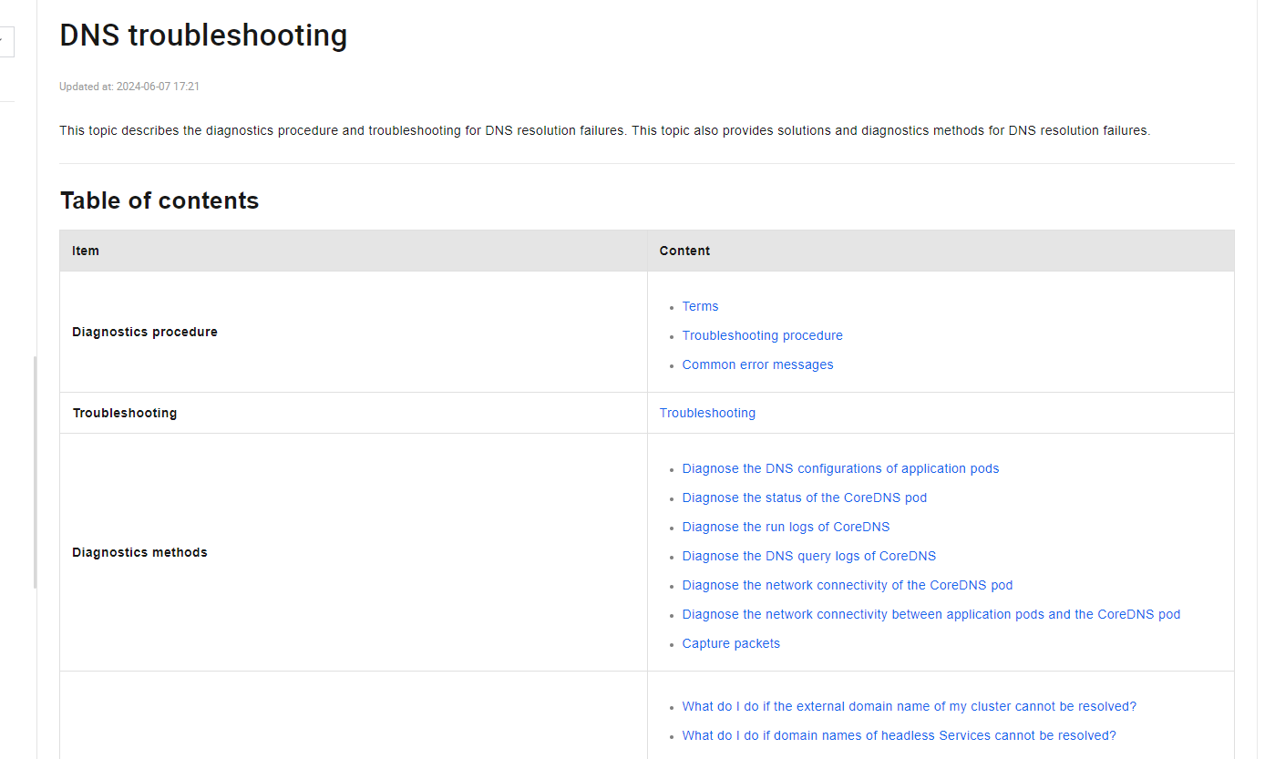Open Diagnose the network connectivity of the CoreDNS pod
Viewport: 1275px width, 759px height.
click(x=848, y=585)
